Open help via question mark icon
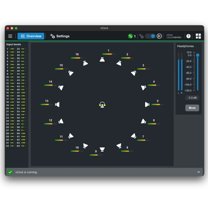This screenshot has height=208, width=208. coord(188,36)
